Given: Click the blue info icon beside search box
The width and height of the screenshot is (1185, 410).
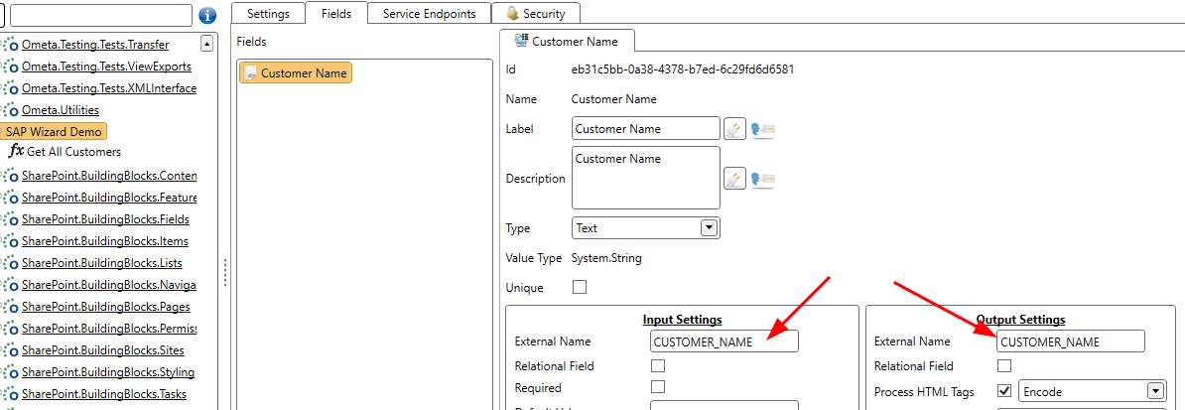Looking at the screenshot, I should coord(207,15).
